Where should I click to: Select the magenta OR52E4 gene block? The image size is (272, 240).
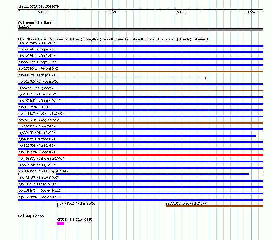pos(61,223)
